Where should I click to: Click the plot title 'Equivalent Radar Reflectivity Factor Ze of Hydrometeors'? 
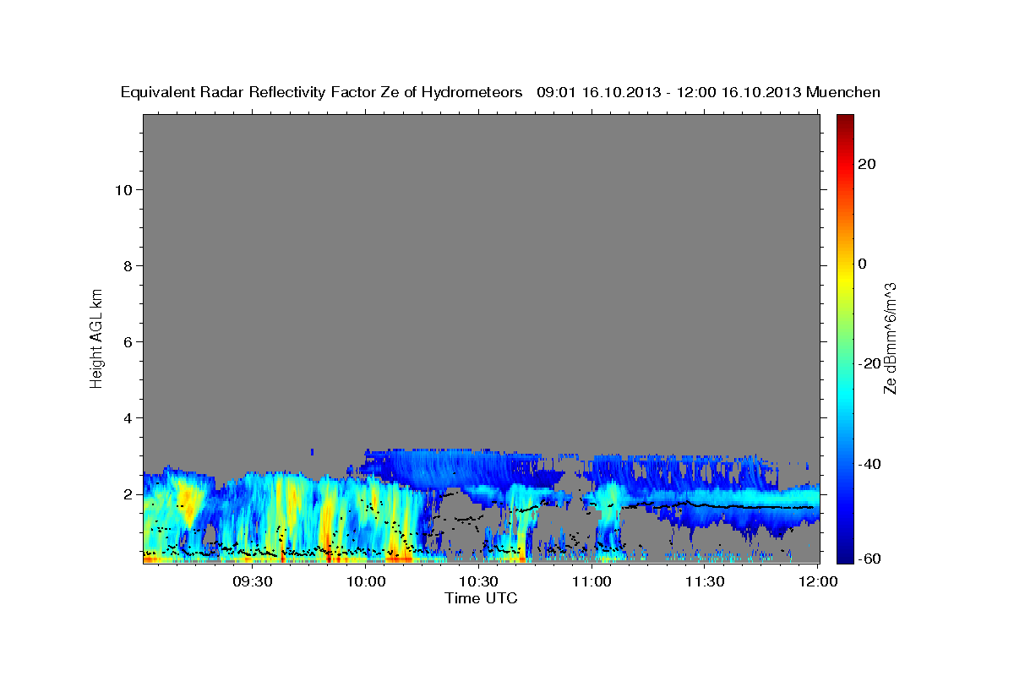[x=321, y=93]
